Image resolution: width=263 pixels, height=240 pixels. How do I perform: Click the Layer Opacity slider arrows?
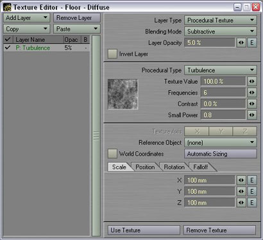coord(241,42)
